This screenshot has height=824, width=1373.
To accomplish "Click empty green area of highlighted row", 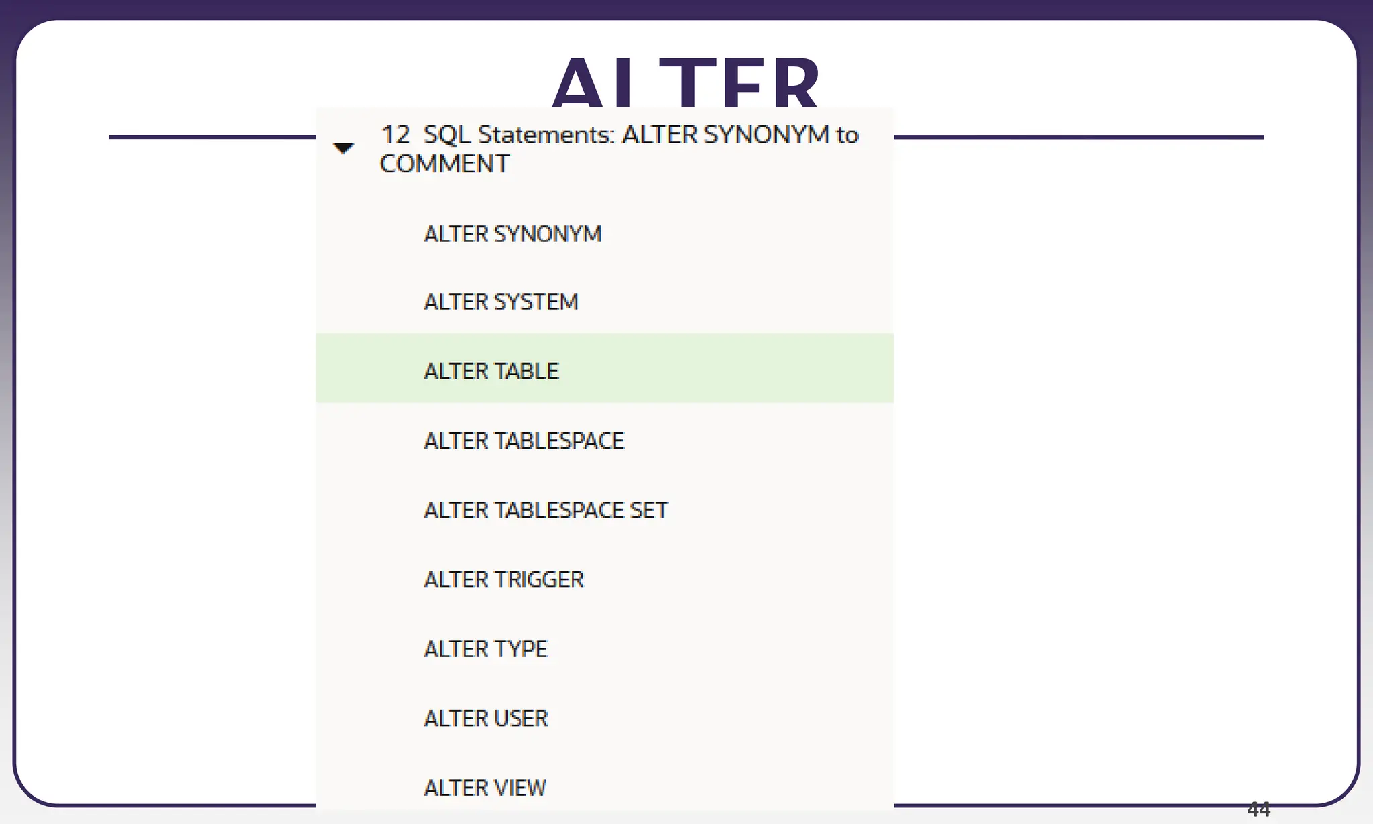I will point(726,368).
